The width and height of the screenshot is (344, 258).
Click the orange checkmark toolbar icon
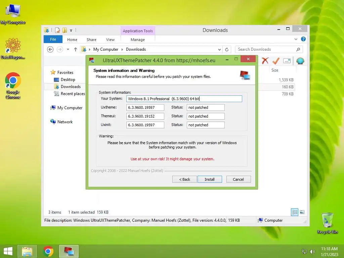pos(276,61)
